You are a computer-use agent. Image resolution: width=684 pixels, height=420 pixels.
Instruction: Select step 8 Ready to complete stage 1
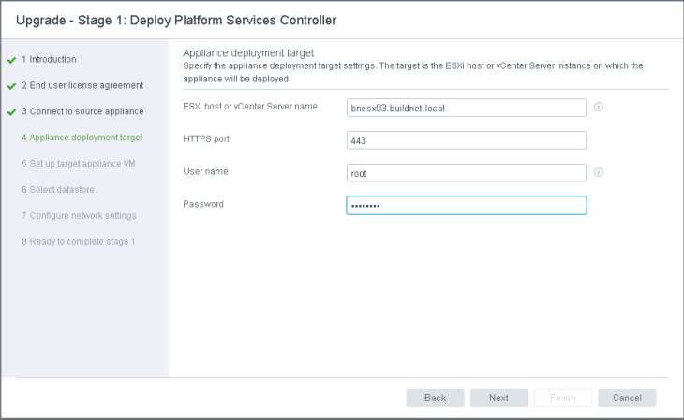(x=79, y=242)
